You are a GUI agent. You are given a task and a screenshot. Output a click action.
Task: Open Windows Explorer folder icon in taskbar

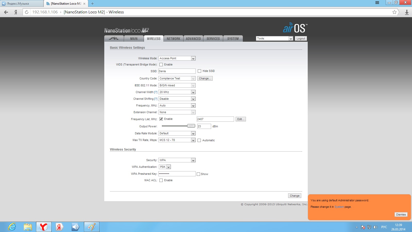(28, 227)
